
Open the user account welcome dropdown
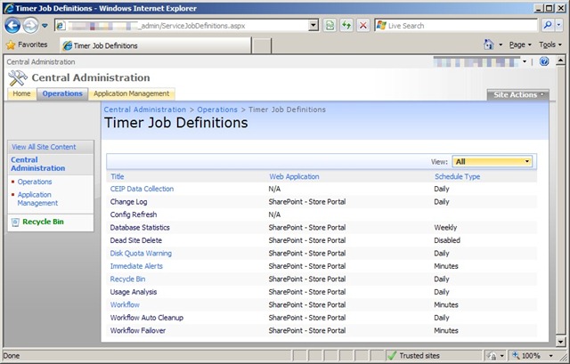(x=525, y=61)
